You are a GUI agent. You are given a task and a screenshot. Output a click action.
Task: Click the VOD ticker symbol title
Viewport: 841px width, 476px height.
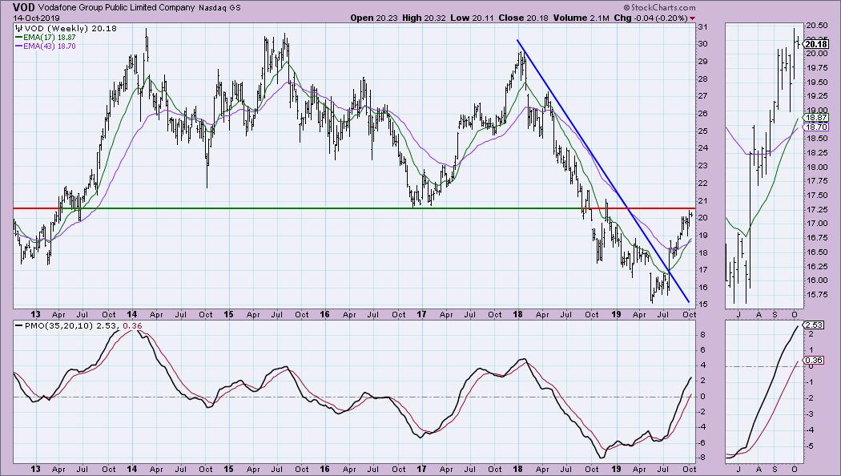coord(24,7)
